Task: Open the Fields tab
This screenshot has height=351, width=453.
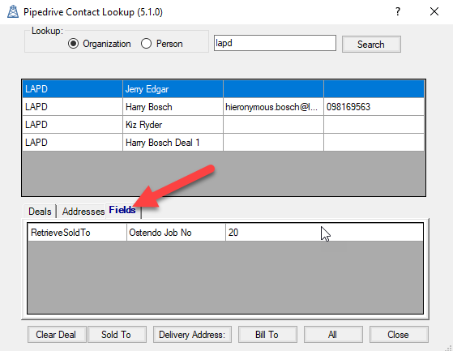Action: pos(122,210)
